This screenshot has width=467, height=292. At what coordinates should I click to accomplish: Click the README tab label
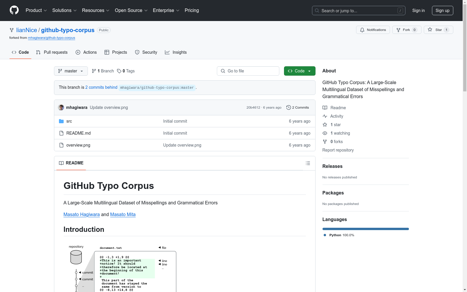pyautogui.click(x=71, y=163)
